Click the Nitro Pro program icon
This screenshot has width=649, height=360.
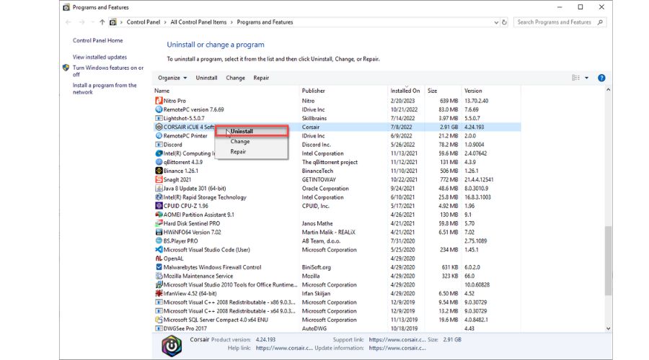[159, 100]
